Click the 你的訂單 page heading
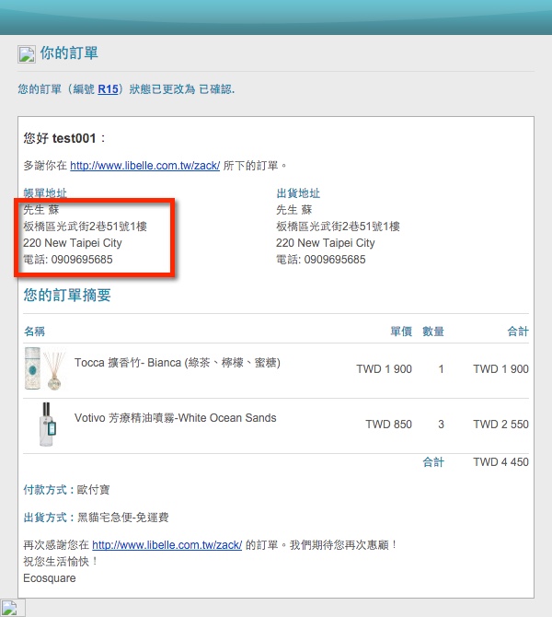Image resolution: width=552 pixels, height=617 pixels. click(69, 53)
